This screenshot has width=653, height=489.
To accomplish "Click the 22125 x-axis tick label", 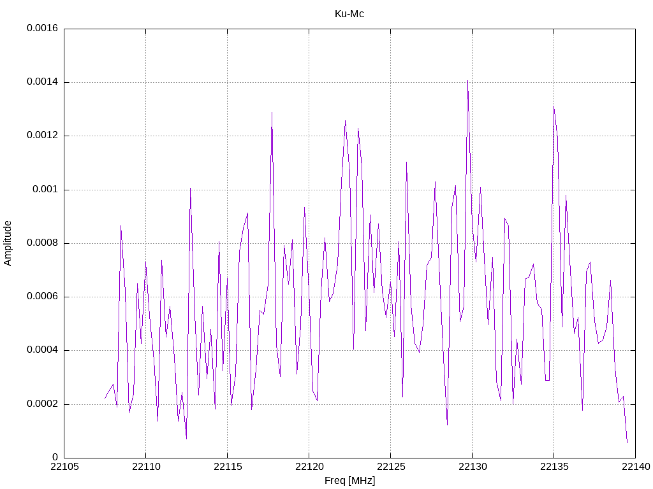I will click(391, 467).
